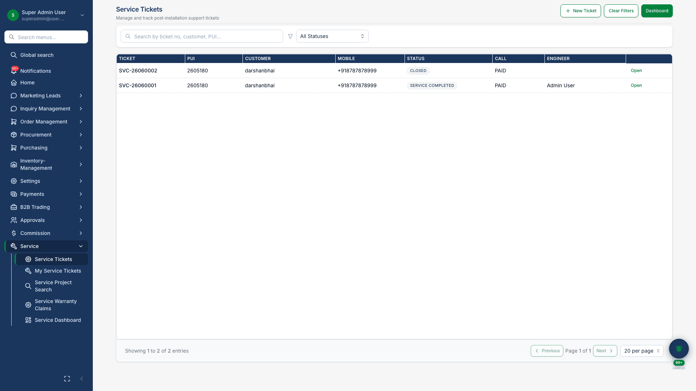Expand the Order Management chevron
This screenshot has width=696, height=391.
coord(81,122)
